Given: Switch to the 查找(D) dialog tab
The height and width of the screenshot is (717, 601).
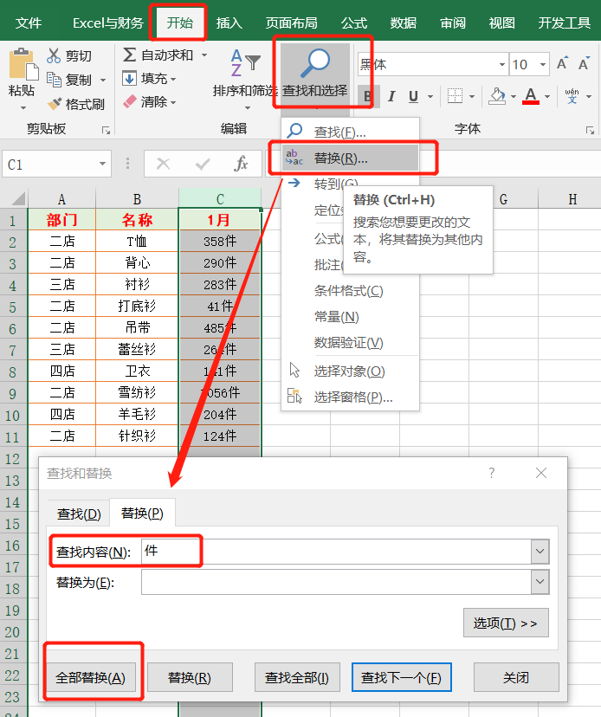Looking at the screenshot, I should (x=79, y=514).
